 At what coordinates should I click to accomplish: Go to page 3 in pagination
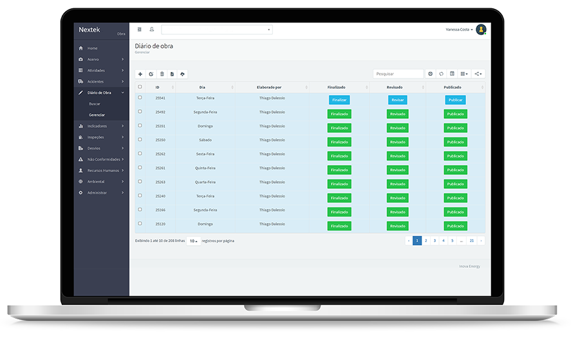point(435,240)
